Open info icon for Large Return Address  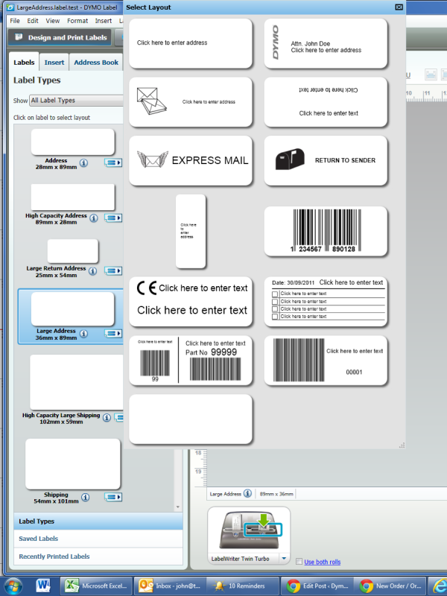92,270
